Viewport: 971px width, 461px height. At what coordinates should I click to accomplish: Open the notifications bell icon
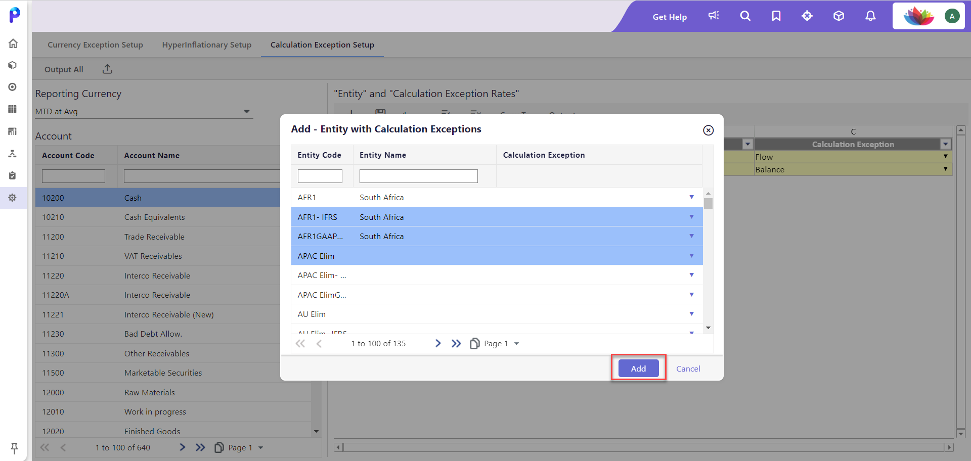tap(870, 16)
